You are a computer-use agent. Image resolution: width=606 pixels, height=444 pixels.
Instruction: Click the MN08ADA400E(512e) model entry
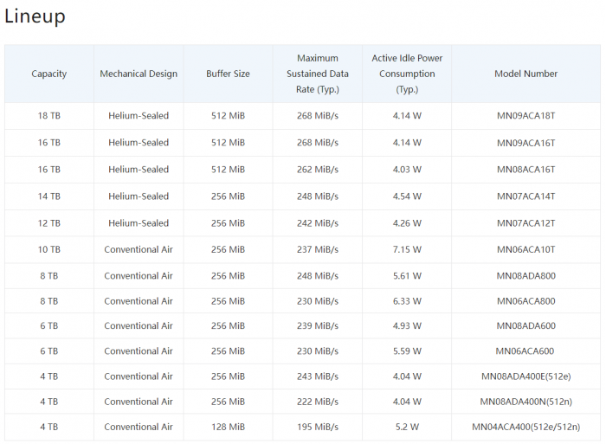click(x=526, y=376)
